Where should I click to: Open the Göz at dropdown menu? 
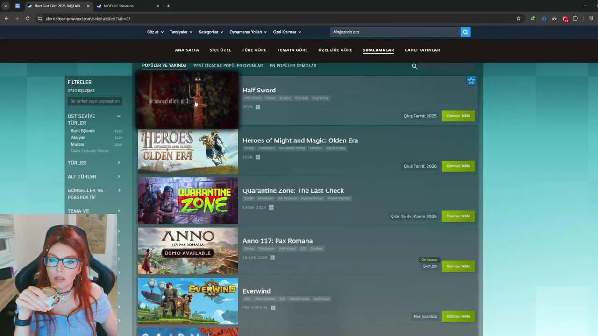[155, 32]
